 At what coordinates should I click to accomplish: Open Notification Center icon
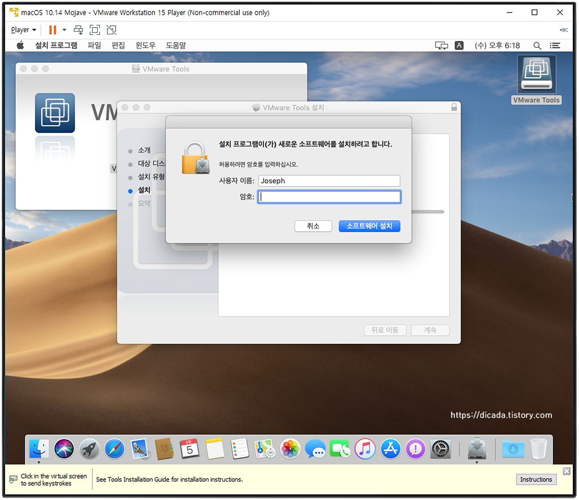click(x=555, y=45)
